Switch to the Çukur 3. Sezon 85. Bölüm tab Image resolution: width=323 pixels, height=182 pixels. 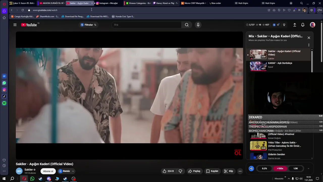point(22,3)
